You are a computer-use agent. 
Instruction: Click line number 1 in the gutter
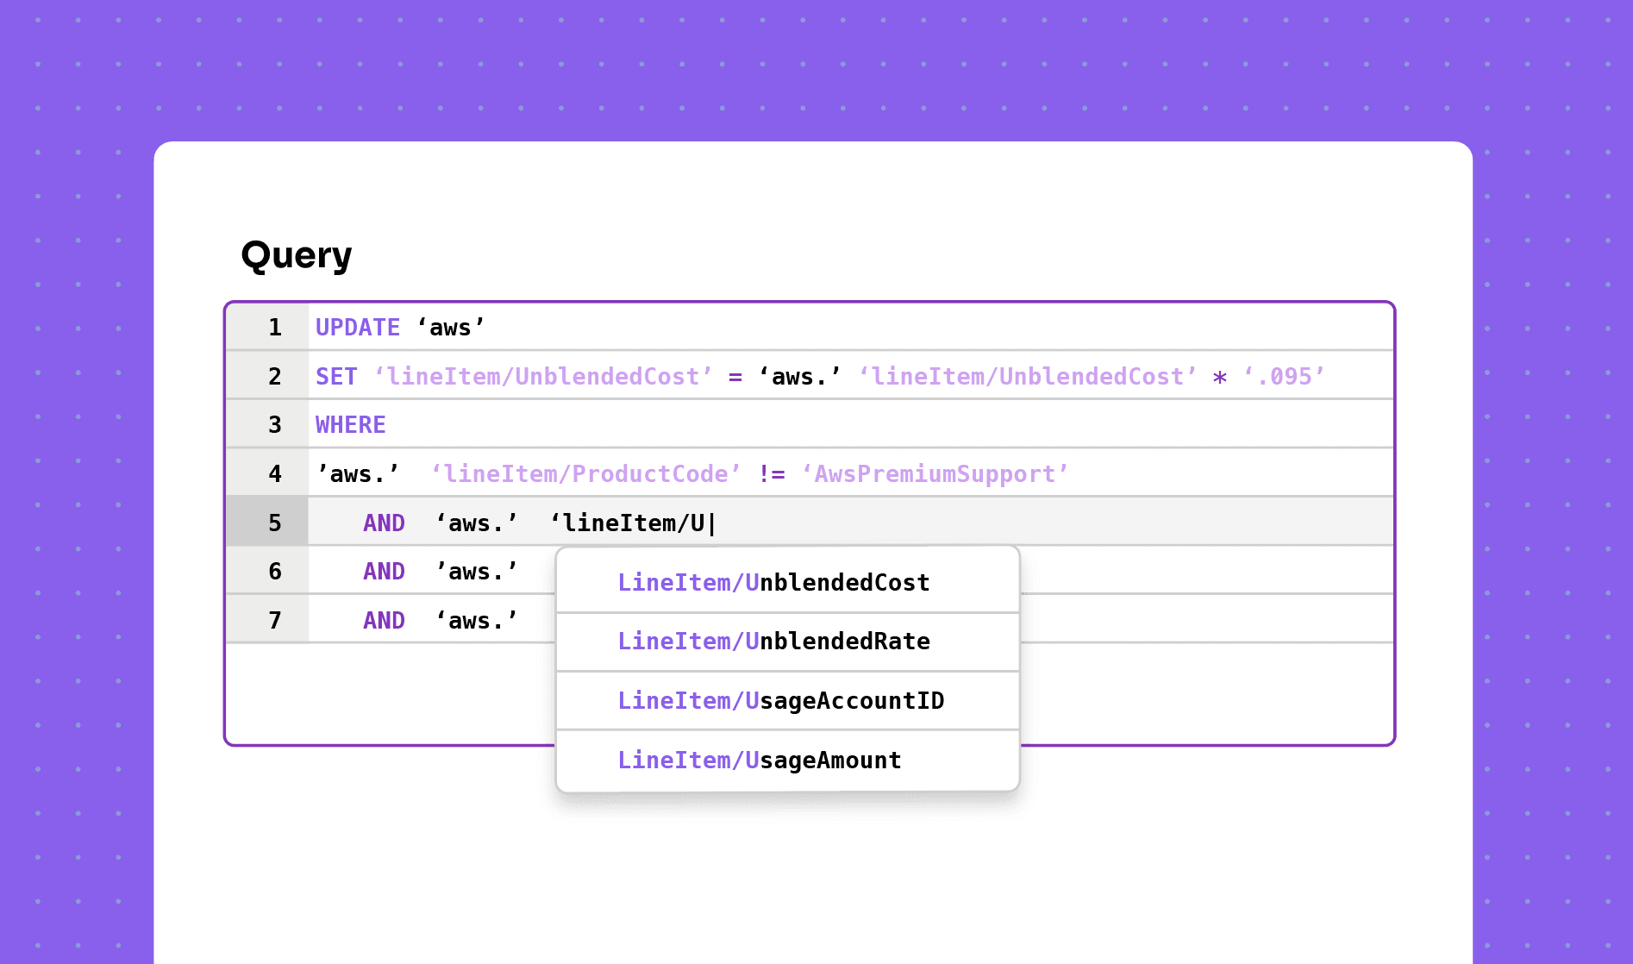pos(274,328)
